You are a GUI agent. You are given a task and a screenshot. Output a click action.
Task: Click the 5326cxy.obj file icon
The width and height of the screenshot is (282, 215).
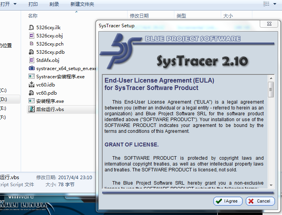point(32,35)
